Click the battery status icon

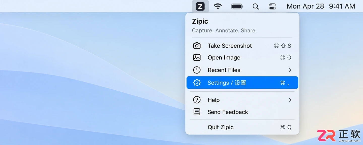point(237,6)
